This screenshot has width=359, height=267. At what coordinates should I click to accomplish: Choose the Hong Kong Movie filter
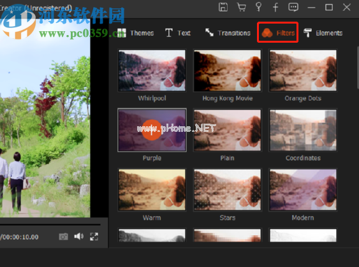coord(228,71)
